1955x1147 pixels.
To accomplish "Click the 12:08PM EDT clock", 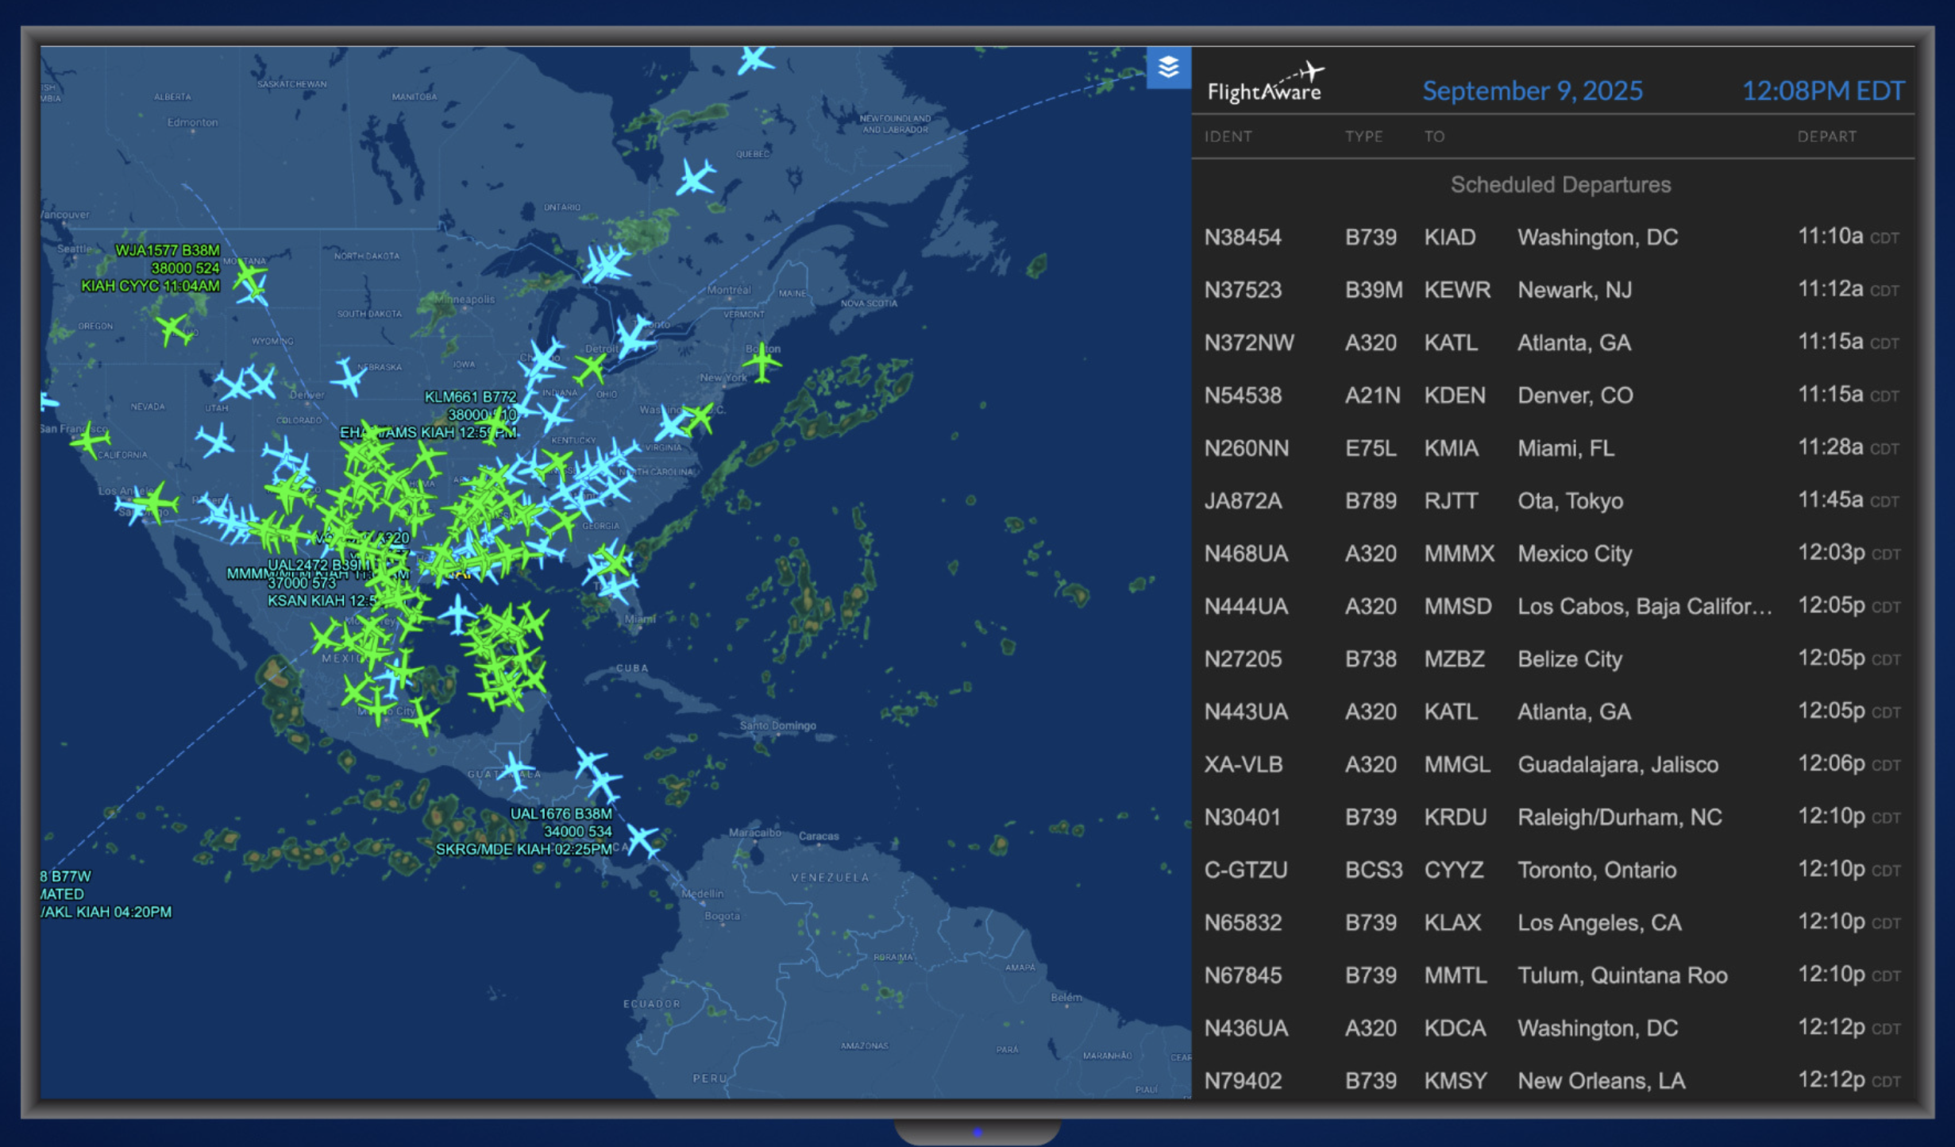I will tap(1823, 91).
